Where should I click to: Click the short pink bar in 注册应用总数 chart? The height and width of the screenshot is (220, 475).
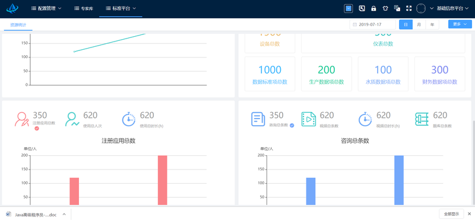tap(74, 192)
